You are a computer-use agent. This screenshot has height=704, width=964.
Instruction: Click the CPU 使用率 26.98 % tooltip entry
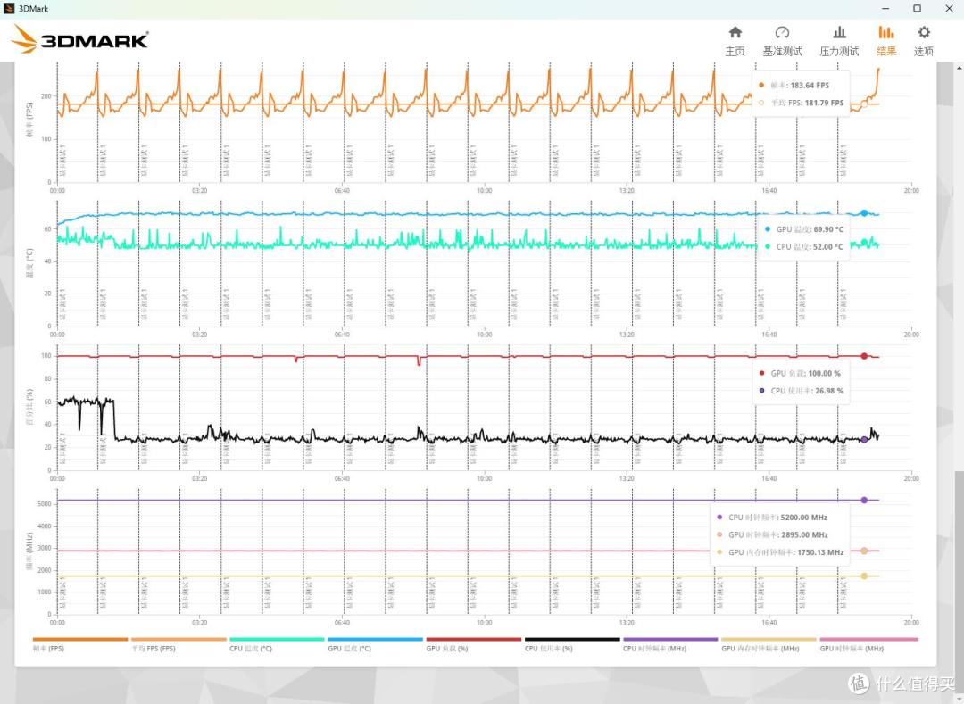(801, 391)
